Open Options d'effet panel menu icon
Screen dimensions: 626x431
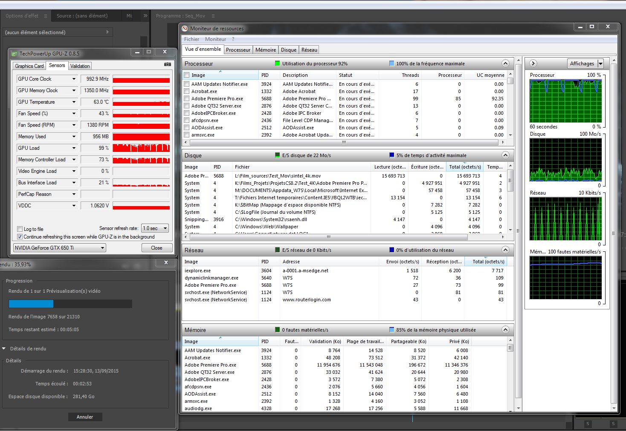point(46,16)
